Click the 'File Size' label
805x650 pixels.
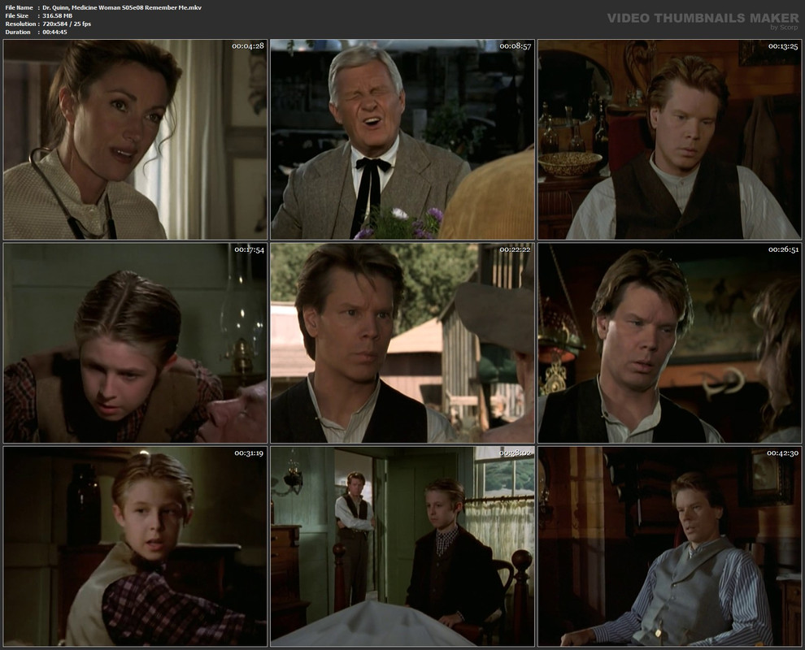pos(17,16)
